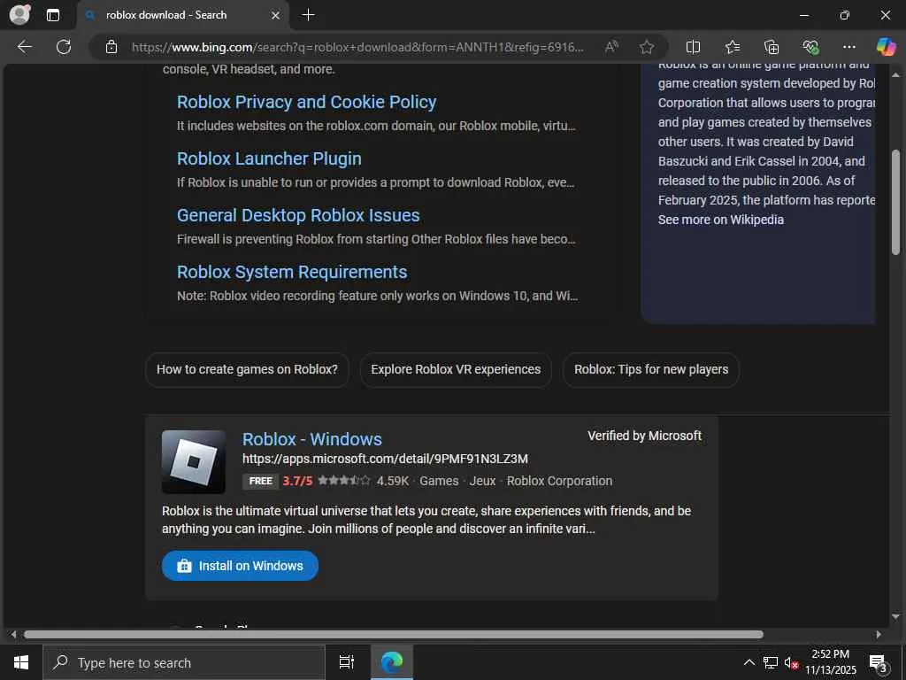The width and height of the screenshot is (906, 680).
Task: Click the scroll up arrow
Action: pyautogui.click(x=895, y=74)
